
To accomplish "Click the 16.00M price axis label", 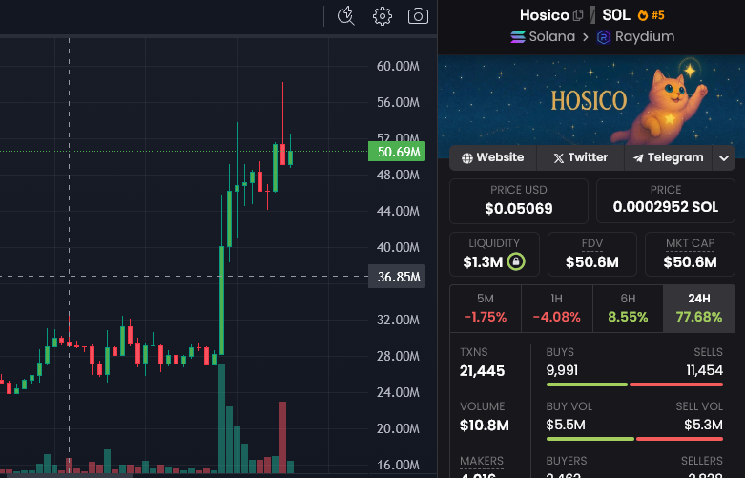I will 398,465.
